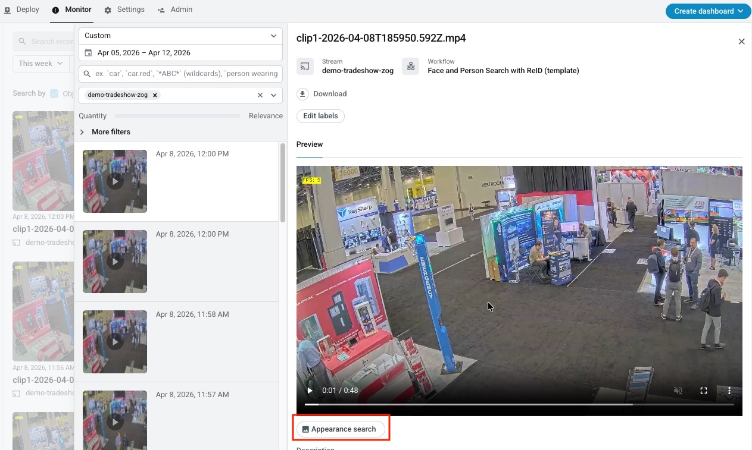
Task: Play the video preview
Action: tap(309, 391)
